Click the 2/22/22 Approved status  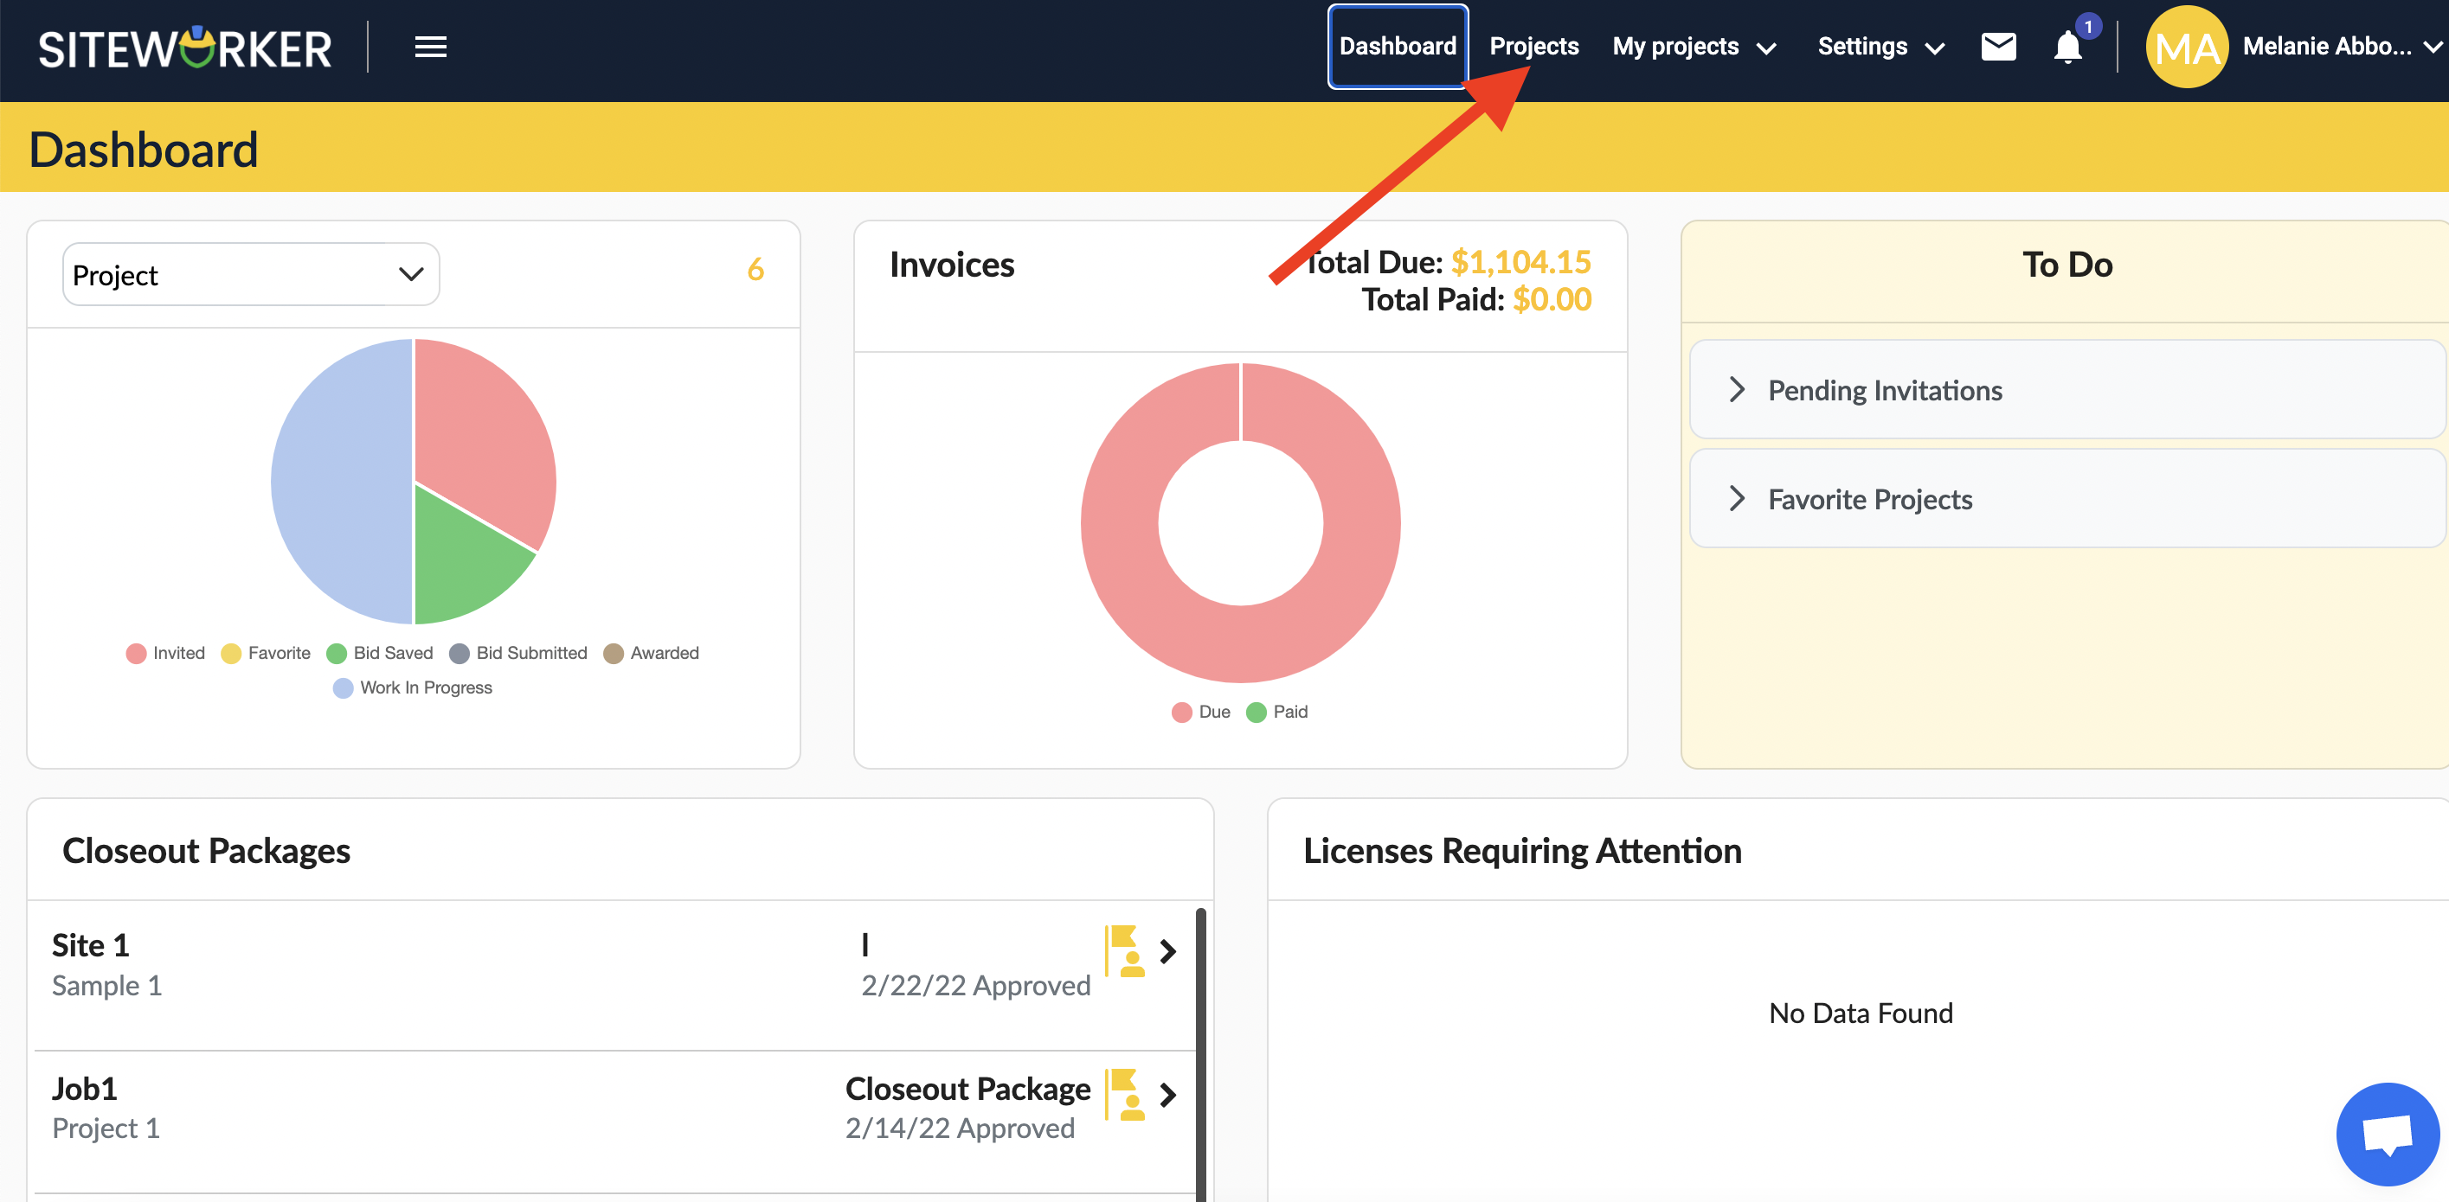pos(975,985)
